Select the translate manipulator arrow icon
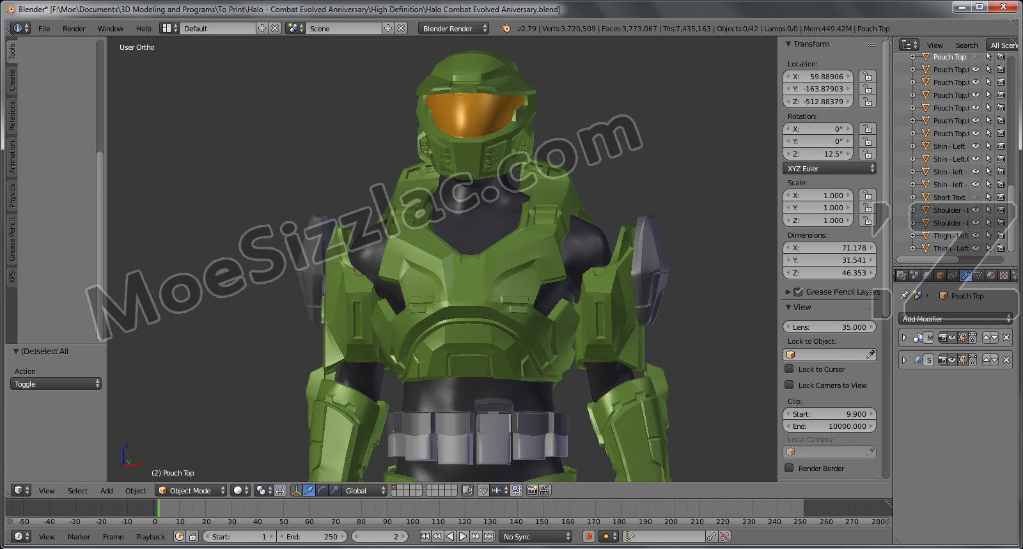 [309, 491]
